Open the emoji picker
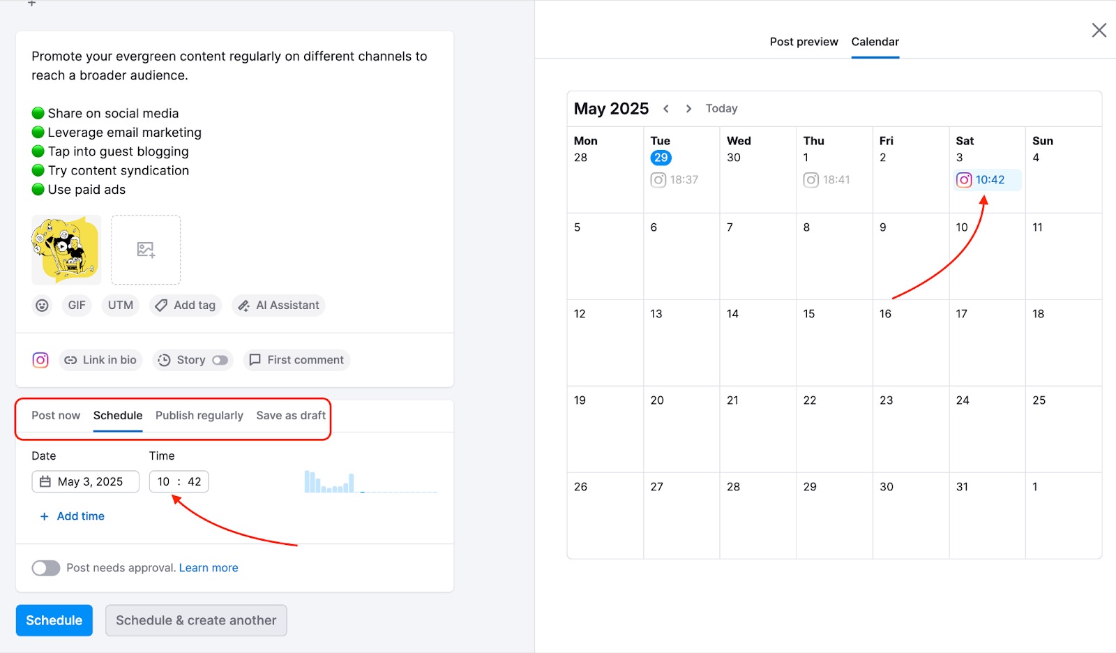 pos(42,305)
